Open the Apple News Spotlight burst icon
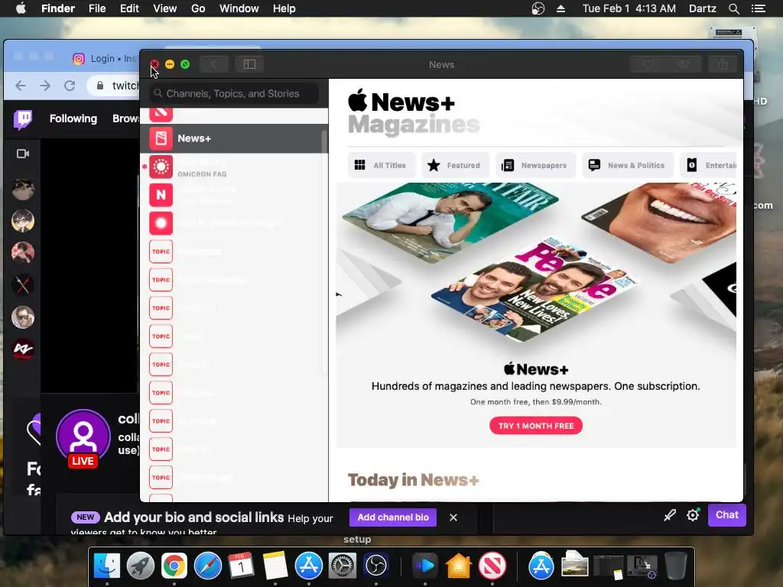The image size is (783, 587). pyautogui.click(x=161, y=223)
